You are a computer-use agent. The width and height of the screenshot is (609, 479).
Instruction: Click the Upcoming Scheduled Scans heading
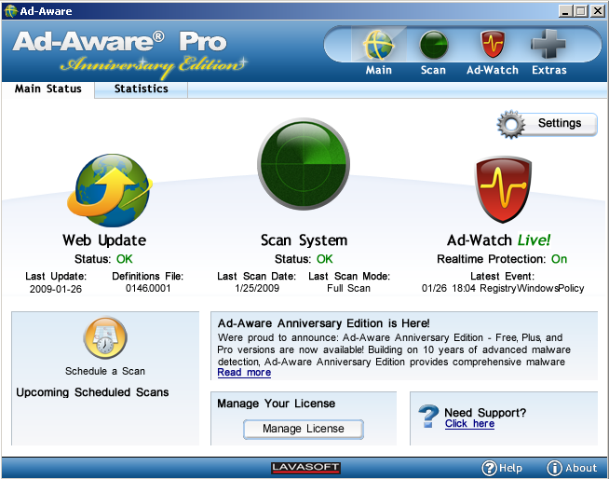(x=92, y=392)
